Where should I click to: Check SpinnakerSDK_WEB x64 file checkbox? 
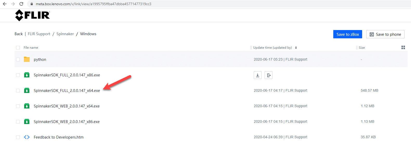(18, 106)
